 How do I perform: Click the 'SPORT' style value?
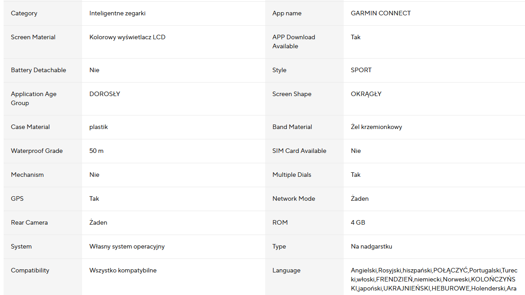361,70
